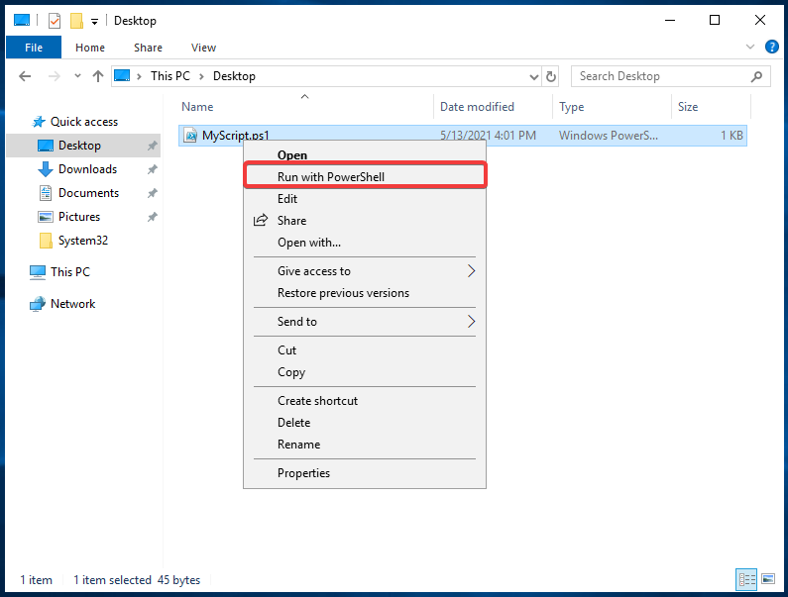788x597 pixels.
Task: Select This PC in navigation pane
Action: pyautogui.click(x=69, y=272)
